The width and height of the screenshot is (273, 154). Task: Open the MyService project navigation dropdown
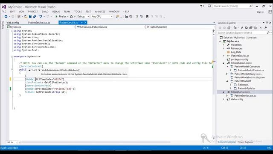click(x=41, y=27)
